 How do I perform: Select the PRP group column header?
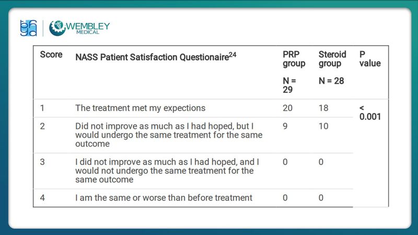294,59
